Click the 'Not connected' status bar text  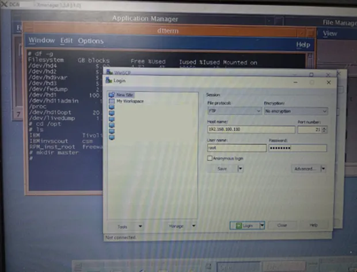pos(120,238)
